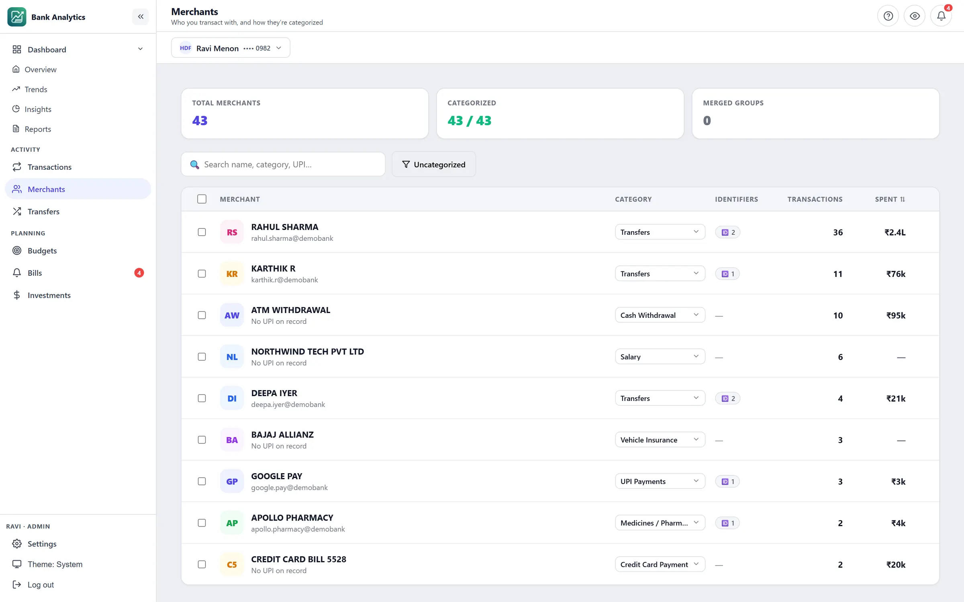Open identifiers badge for Deepa Iyer
Viewport: 964px width, 602px height.
click(728, 398)
